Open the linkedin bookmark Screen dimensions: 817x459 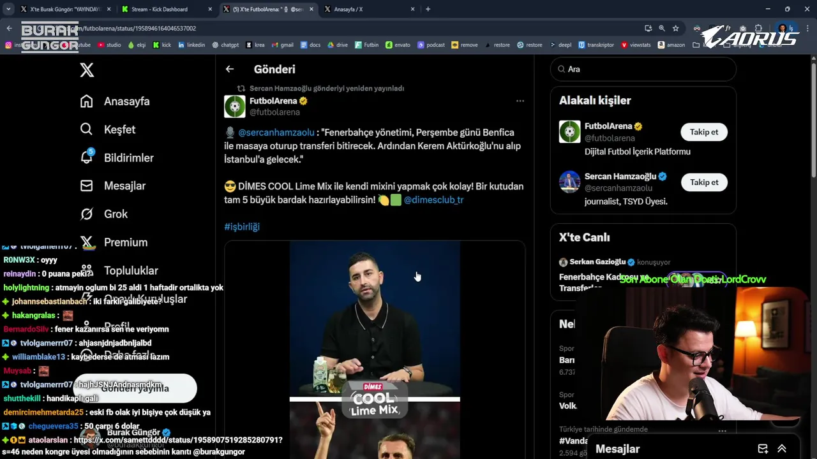pos(191,45)
